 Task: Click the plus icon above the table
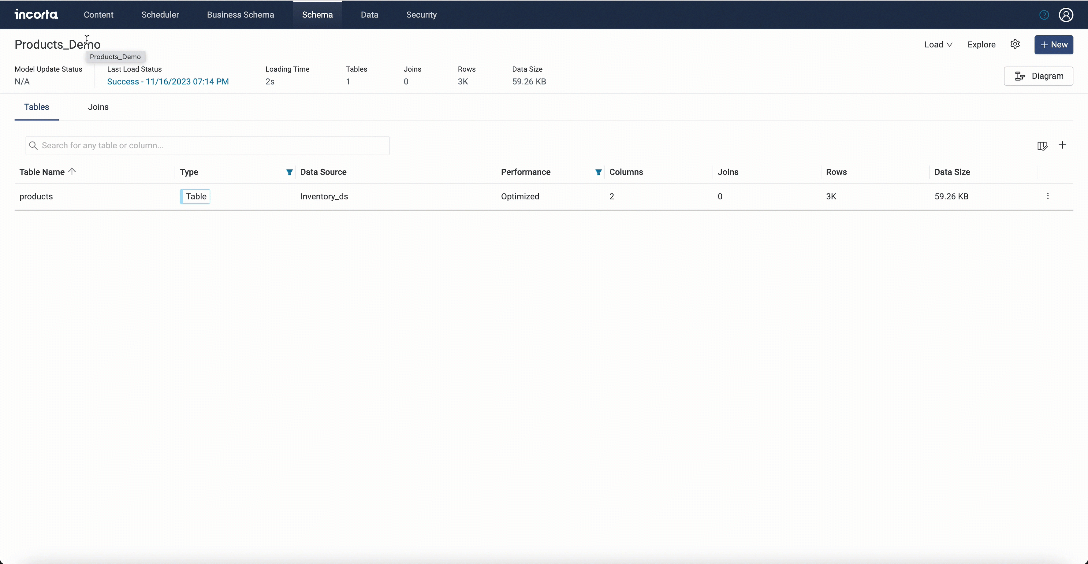click(1062, 145)
